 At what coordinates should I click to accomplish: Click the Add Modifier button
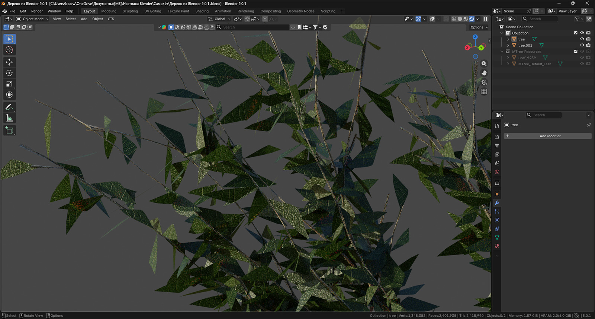[x=547, y=136]
